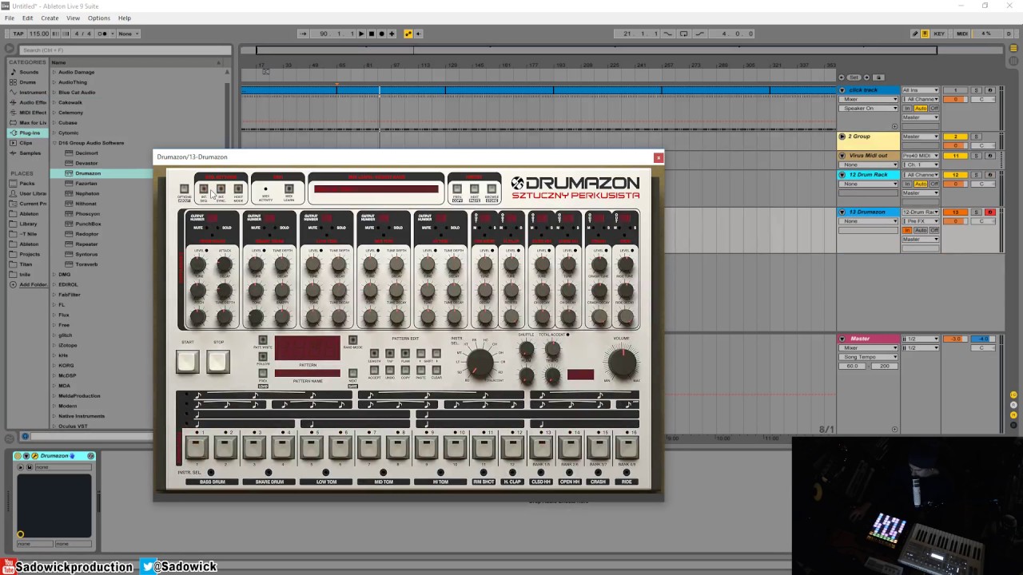Open the View menu

click(x=74, y=18)
